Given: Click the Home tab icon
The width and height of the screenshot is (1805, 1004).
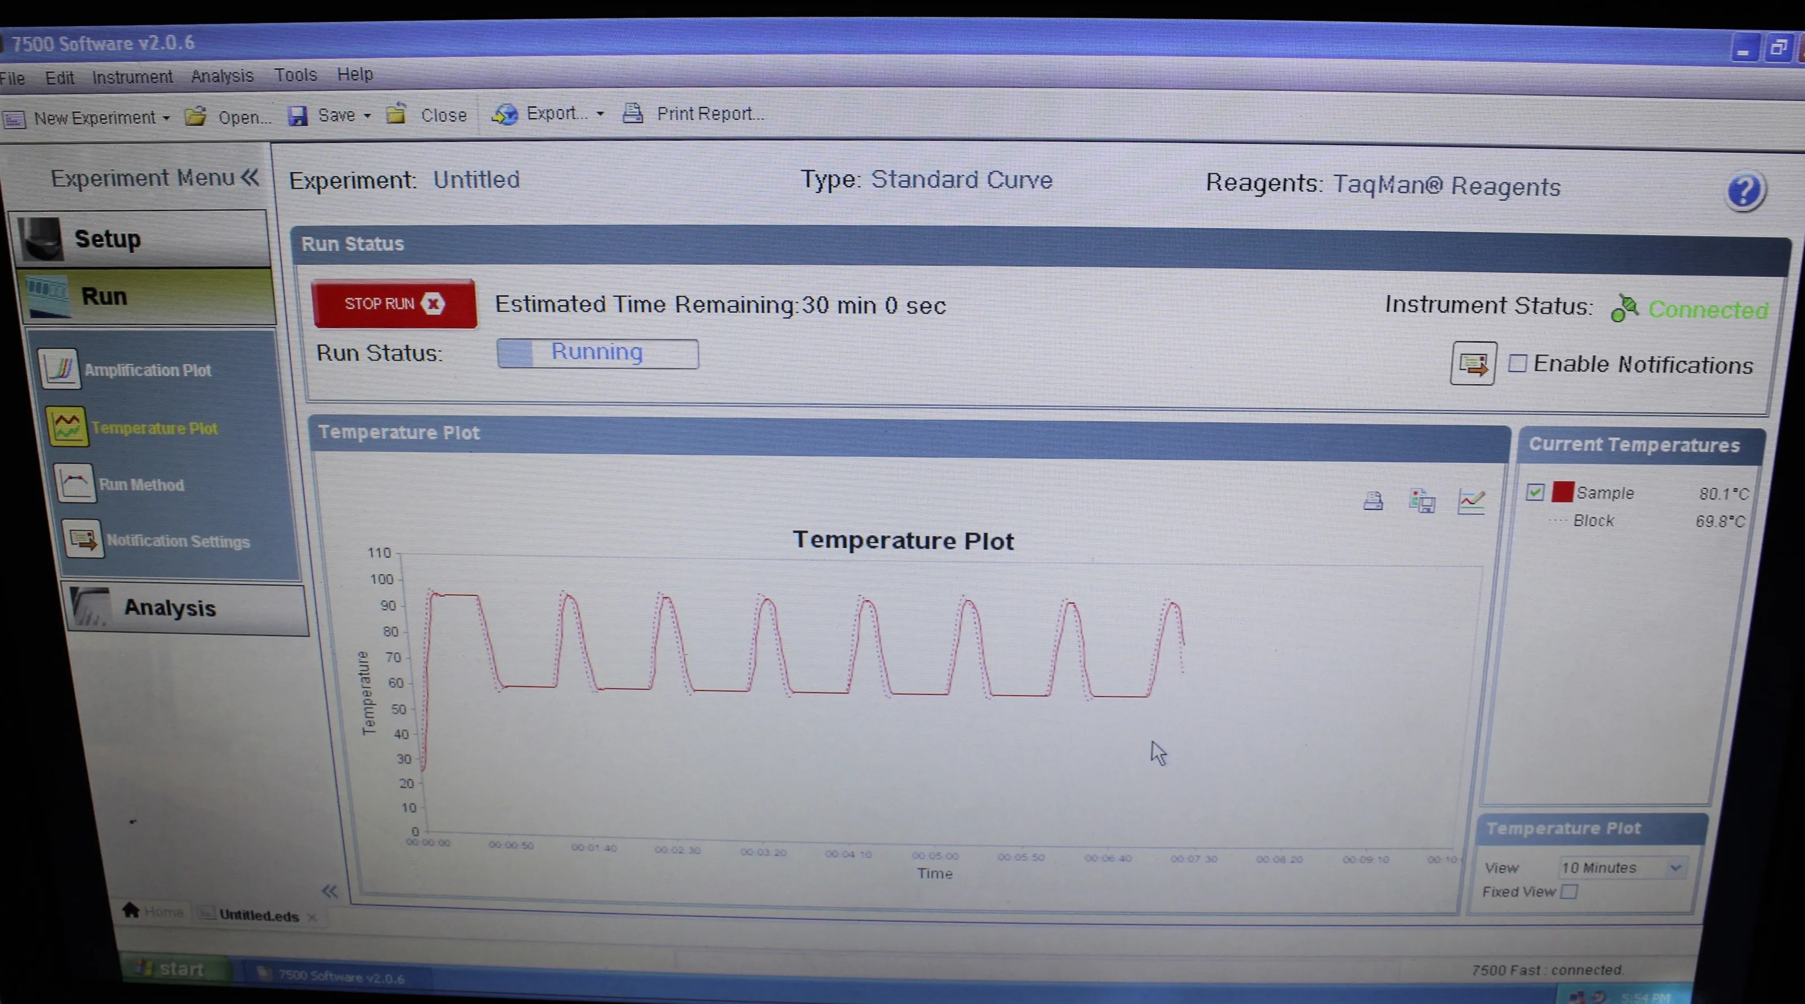Looking at the screenshot, I should 130,909.
